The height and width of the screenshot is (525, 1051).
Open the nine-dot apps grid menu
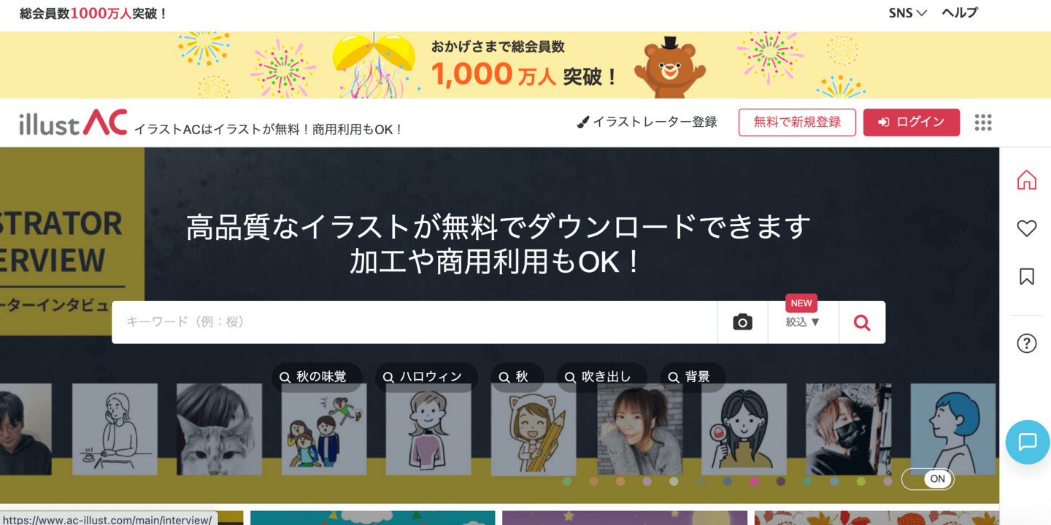[x=983, y=122]
